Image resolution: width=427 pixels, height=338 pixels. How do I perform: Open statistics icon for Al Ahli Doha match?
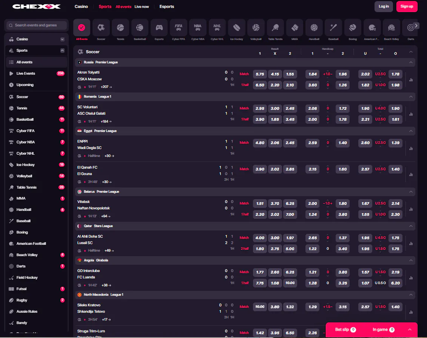coord(411,243)
